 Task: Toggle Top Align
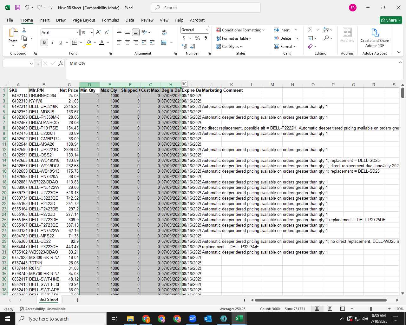click(x=119, y=32)
